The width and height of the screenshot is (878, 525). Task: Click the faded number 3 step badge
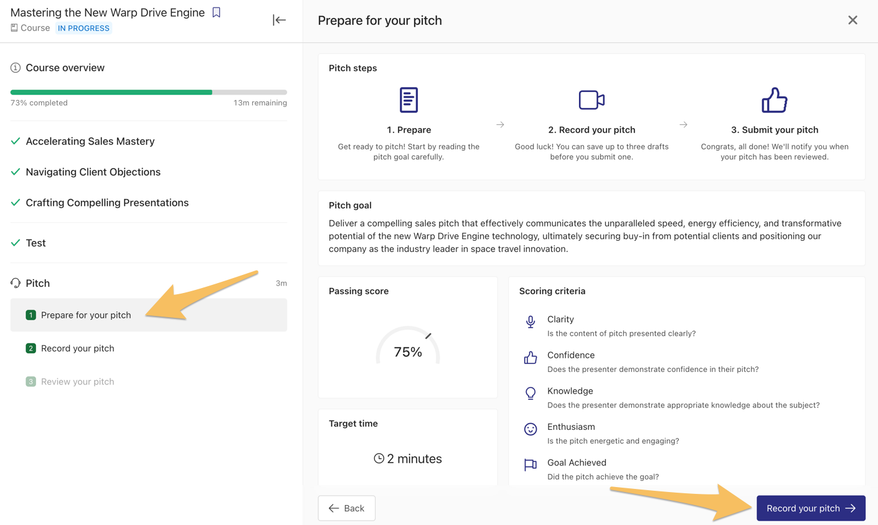point(31,381)
